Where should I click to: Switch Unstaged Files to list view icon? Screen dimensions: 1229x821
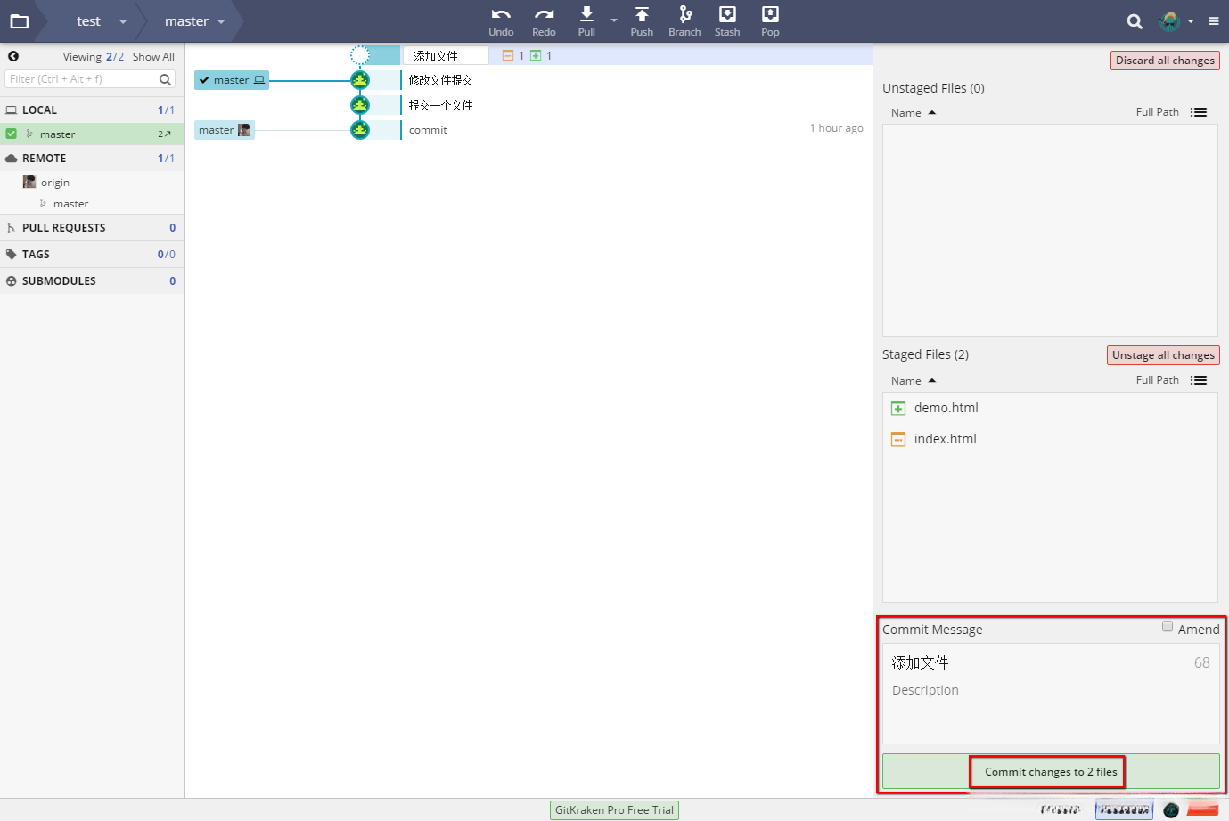pyautogui.click(x=1199, y=112)
